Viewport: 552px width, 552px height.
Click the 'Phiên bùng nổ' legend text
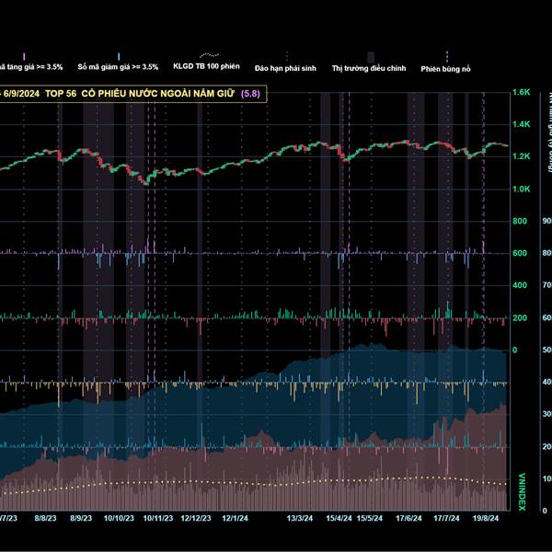click(x=446, y=68)
